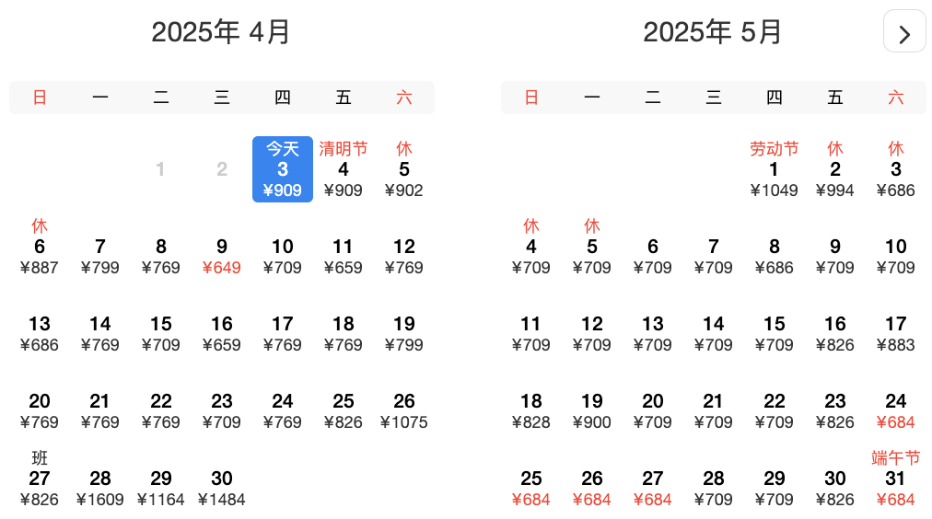Viewport: 932px width, 519px height.
Task: Choose May 24 low price ¥684
Action: (x=896, y=411)
